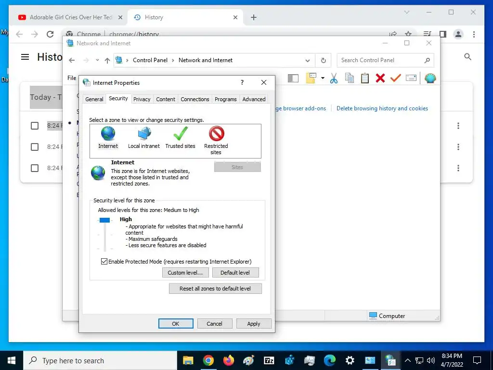Open Microsoft Edge from the taskbar
This screenshot has height=370, width=493.
(329, 360)
